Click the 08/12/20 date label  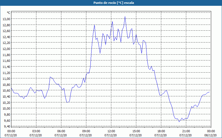(210, 135)
